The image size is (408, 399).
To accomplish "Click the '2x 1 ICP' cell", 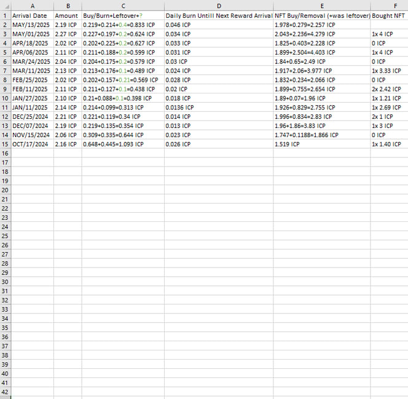I will (x=390, y=117).
